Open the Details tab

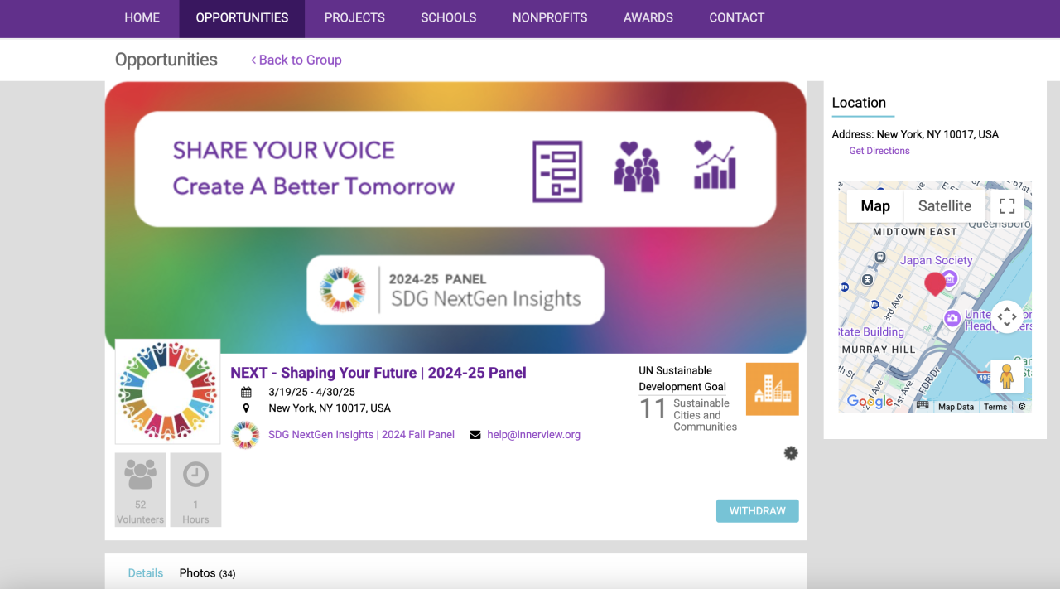(146, 573)
